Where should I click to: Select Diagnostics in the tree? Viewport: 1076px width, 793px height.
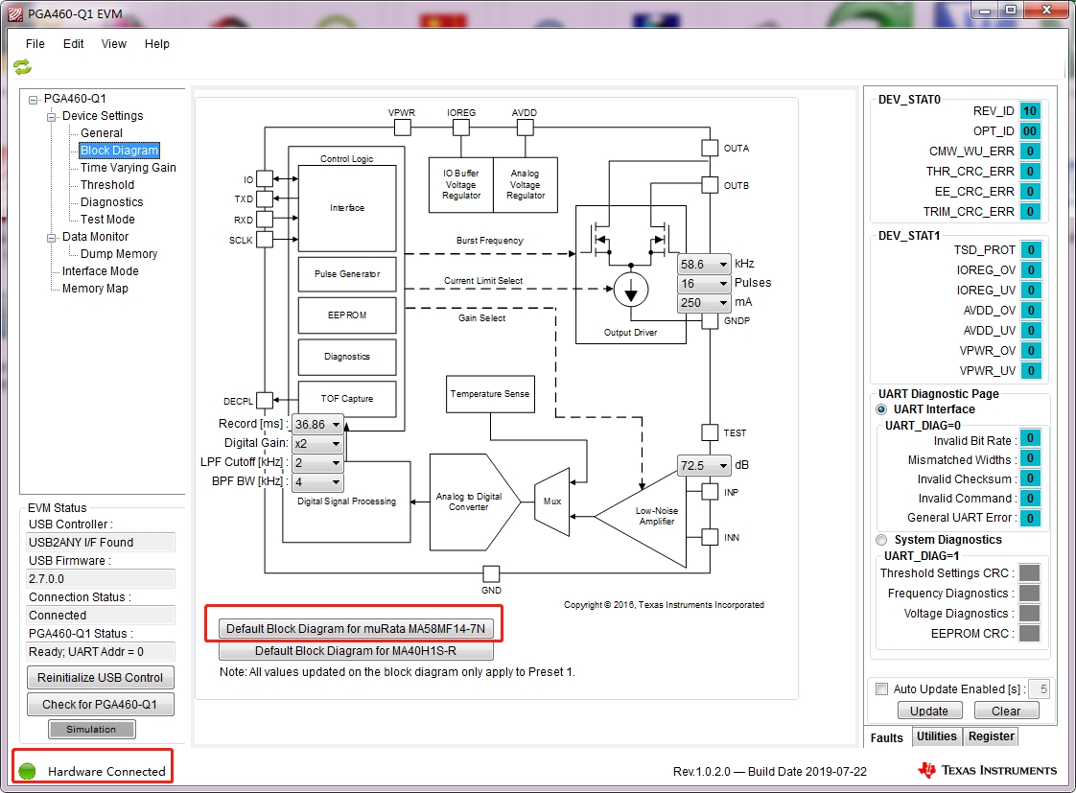[x=112, y=201]
